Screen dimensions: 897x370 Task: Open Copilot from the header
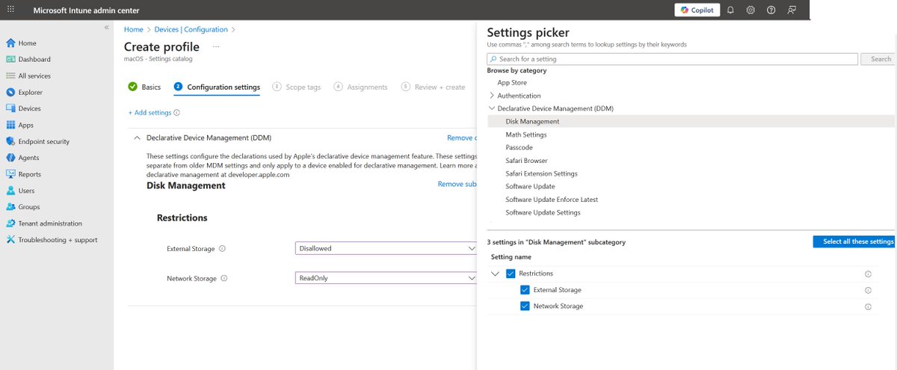pos(697,10)
